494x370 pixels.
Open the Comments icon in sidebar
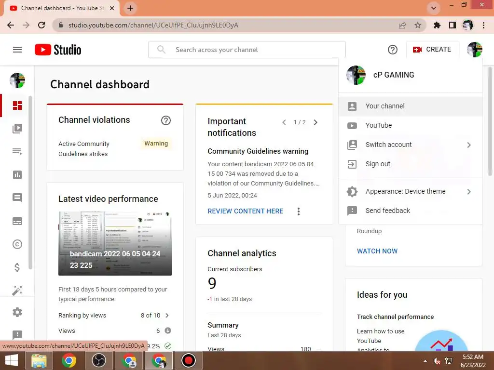(17, 198)
